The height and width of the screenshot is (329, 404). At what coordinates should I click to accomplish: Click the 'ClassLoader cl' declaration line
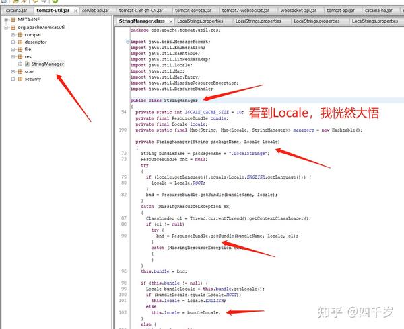(x=228, y=219)
